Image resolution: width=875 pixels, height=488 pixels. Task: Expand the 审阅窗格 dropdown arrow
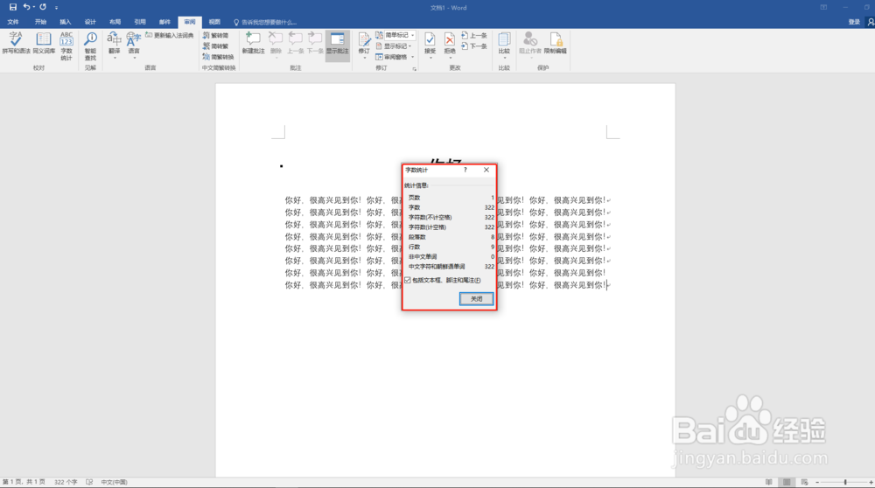413,56
